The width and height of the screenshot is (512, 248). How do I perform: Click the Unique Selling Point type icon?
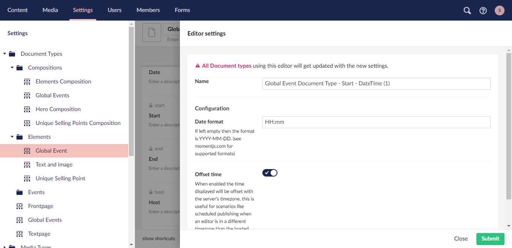pyautogui.click(x=27, y=178)
